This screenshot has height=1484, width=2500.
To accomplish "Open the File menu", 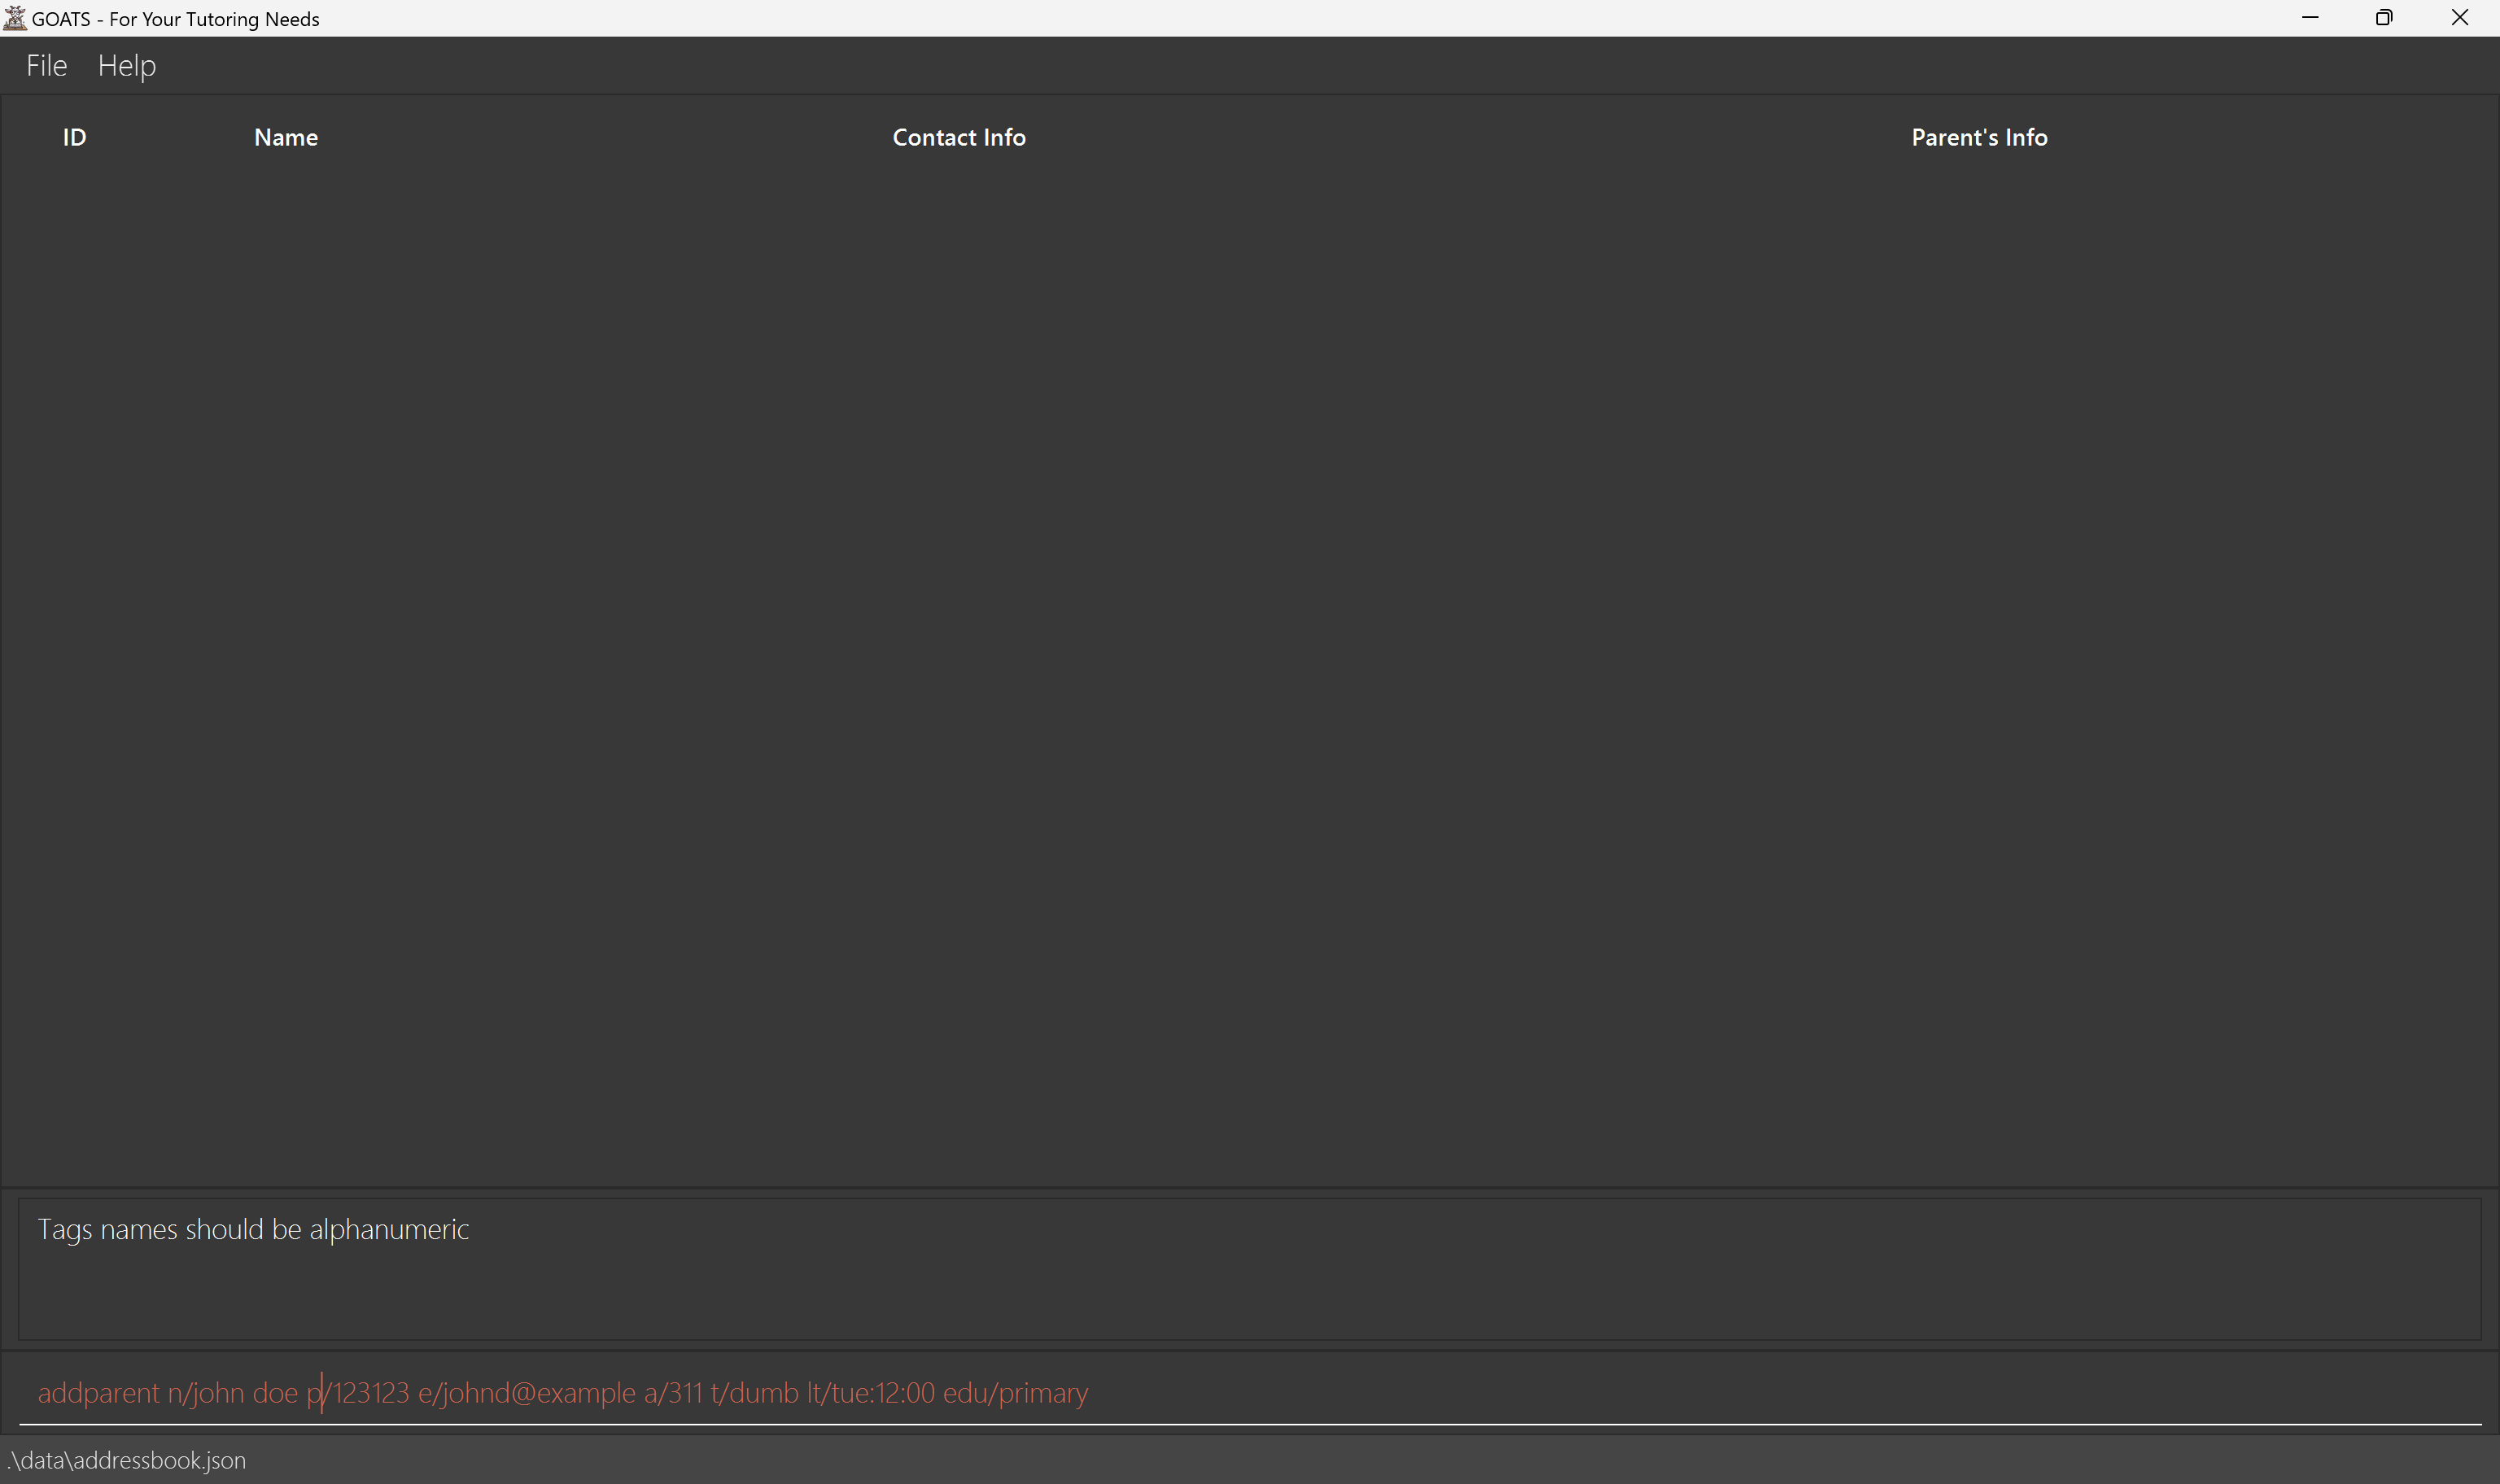I will [x=46, y=66].
